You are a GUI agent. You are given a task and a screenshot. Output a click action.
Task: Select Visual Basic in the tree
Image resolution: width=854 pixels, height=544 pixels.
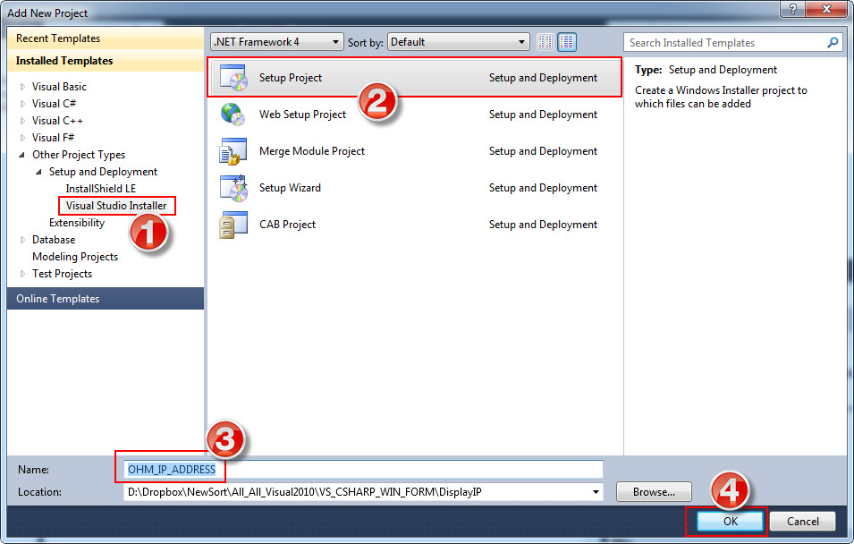[59, 87]
